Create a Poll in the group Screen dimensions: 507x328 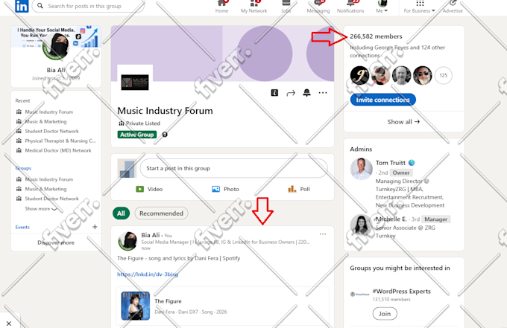coord(299,189)
